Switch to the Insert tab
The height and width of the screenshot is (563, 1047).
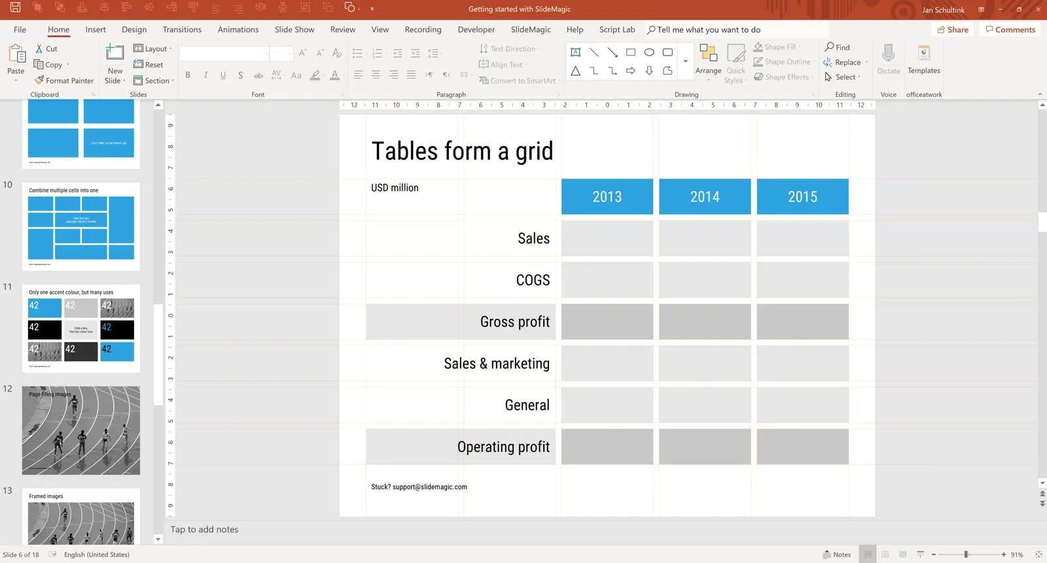(x=96, y=29)
